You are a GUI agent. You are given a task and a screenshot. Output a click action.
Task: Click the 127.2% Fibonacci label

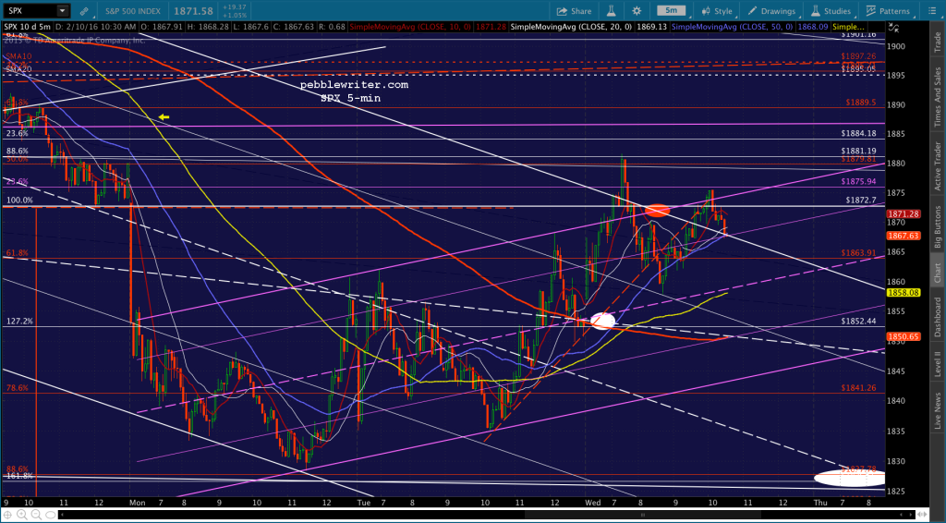19,322
